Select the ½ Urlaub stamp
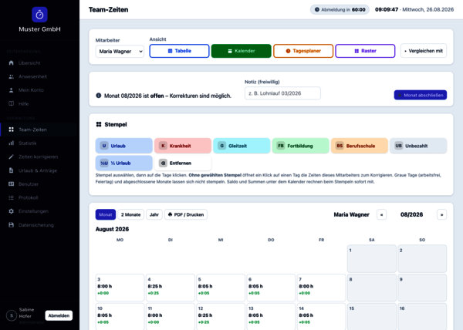This screenshot has height=330, width=463. (124, 163)
